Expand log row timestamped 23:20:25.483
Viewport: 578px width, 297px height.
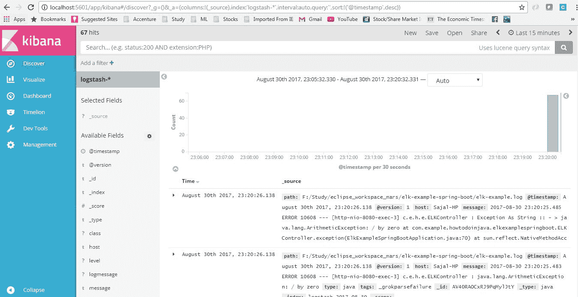(174, 254)
